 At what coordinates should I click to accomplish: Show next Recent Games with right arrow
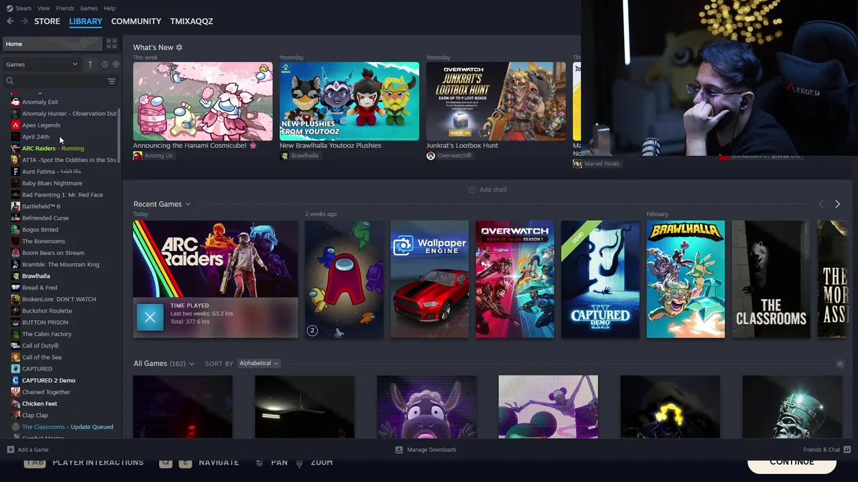point(837,204)
